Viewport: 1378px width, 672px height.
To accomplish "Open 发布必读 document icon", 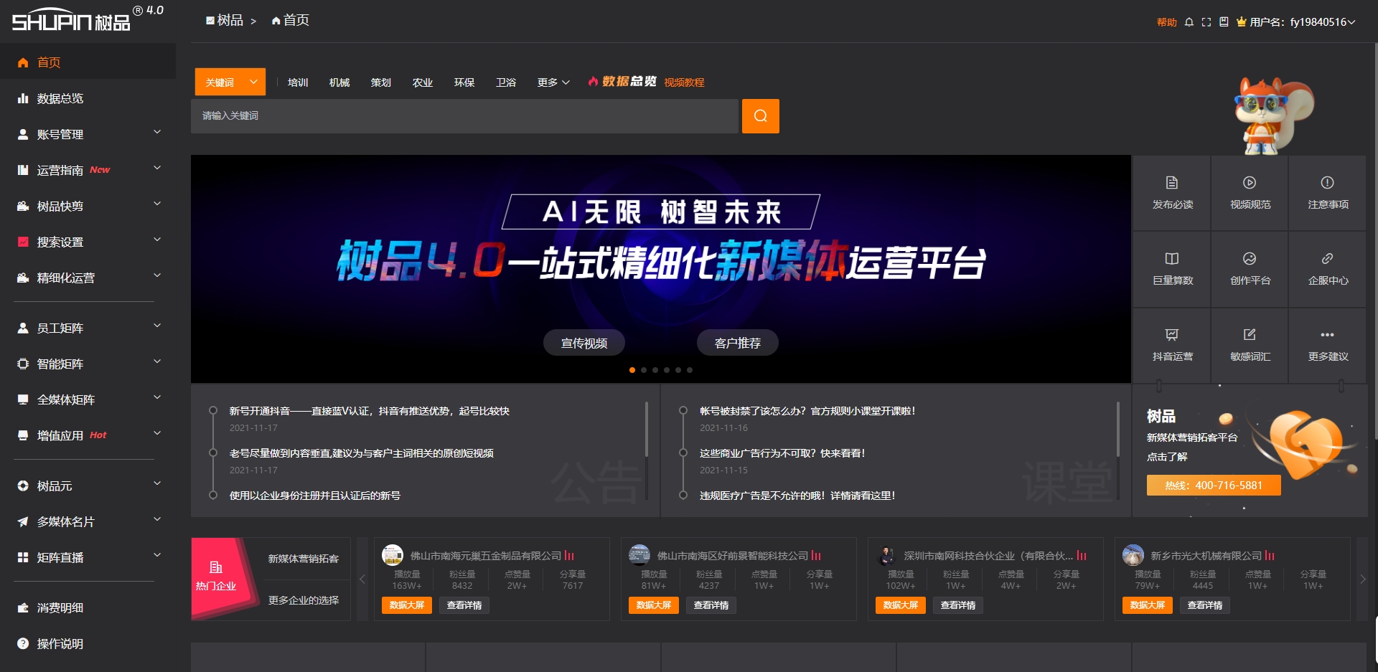I will point(1172,183).
